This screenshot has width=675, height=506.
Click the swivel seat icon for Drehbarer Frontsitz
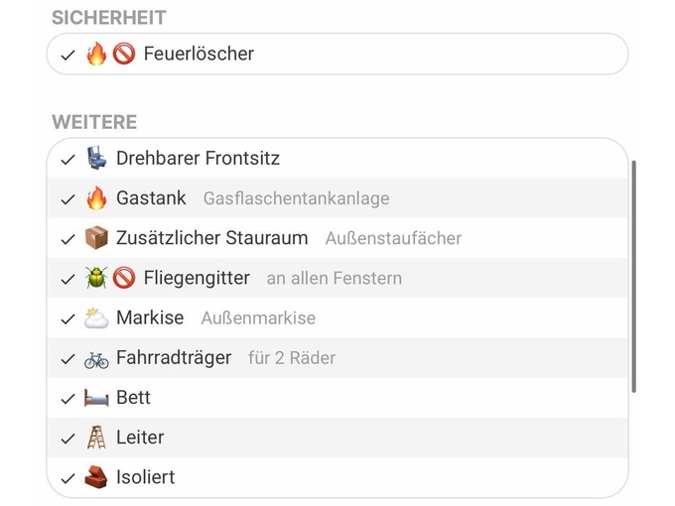tap(96, 158)
